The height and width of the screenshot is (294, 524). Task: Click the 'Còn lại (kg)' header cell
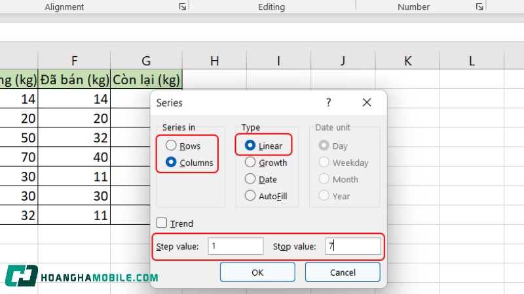(x=146, y=79)
